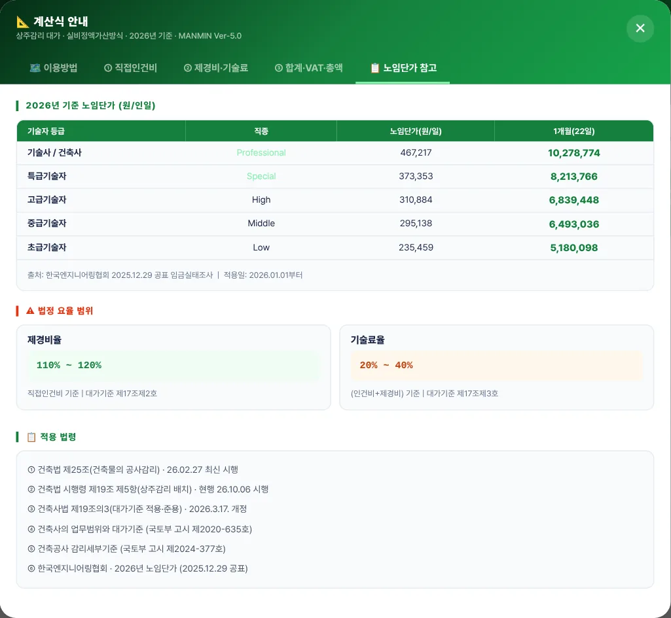The height and width of the screenshot is (618, 671).
Task: Select the 특급기술자 row label
Action: pos(46,176)
